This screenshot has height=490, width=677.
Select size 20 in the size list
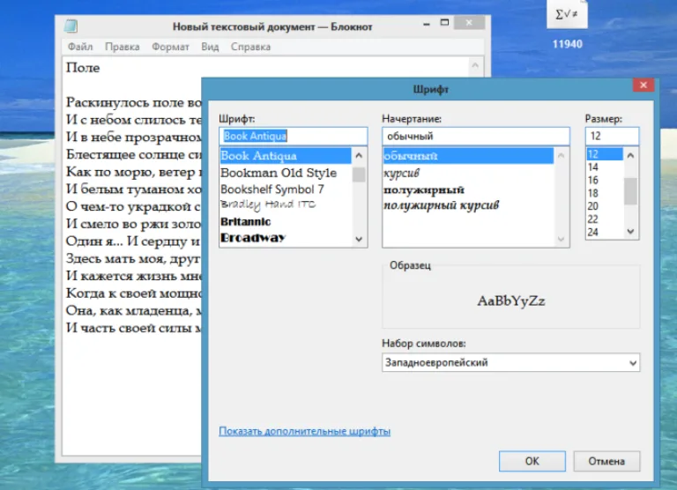605,206
